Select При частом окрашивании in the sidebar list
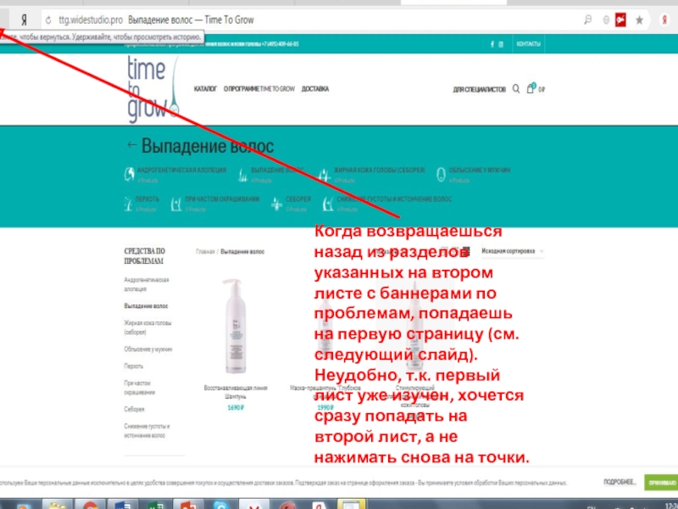Screen dimensions: 678x509 click(140, 388)
